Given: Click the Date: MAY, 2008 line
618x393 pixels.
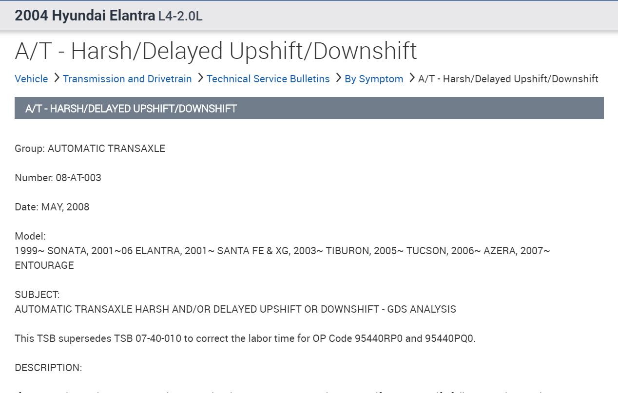Looking at the screenshot, I should pyautogui.click(x=52, y=207).
